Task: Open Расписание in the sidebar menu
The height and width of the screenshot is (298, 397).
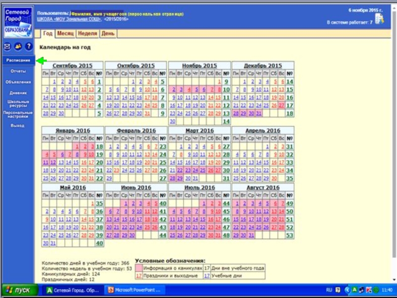Action: [18, 60]
